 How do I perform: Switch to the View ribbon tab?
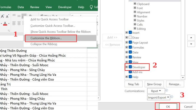coord(49,7)
